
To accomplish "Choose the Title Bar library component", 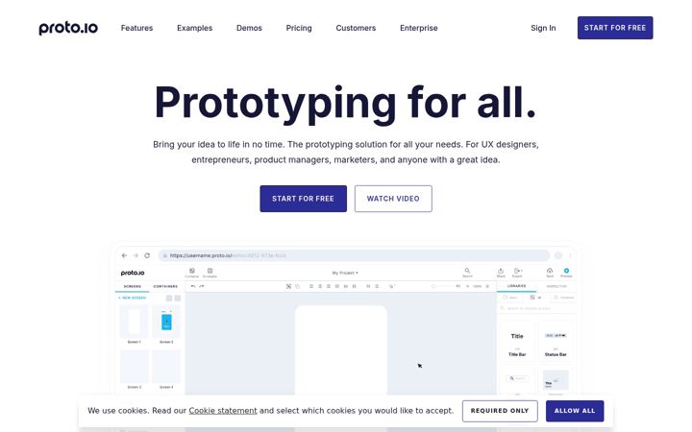I will tap(517, 340).
